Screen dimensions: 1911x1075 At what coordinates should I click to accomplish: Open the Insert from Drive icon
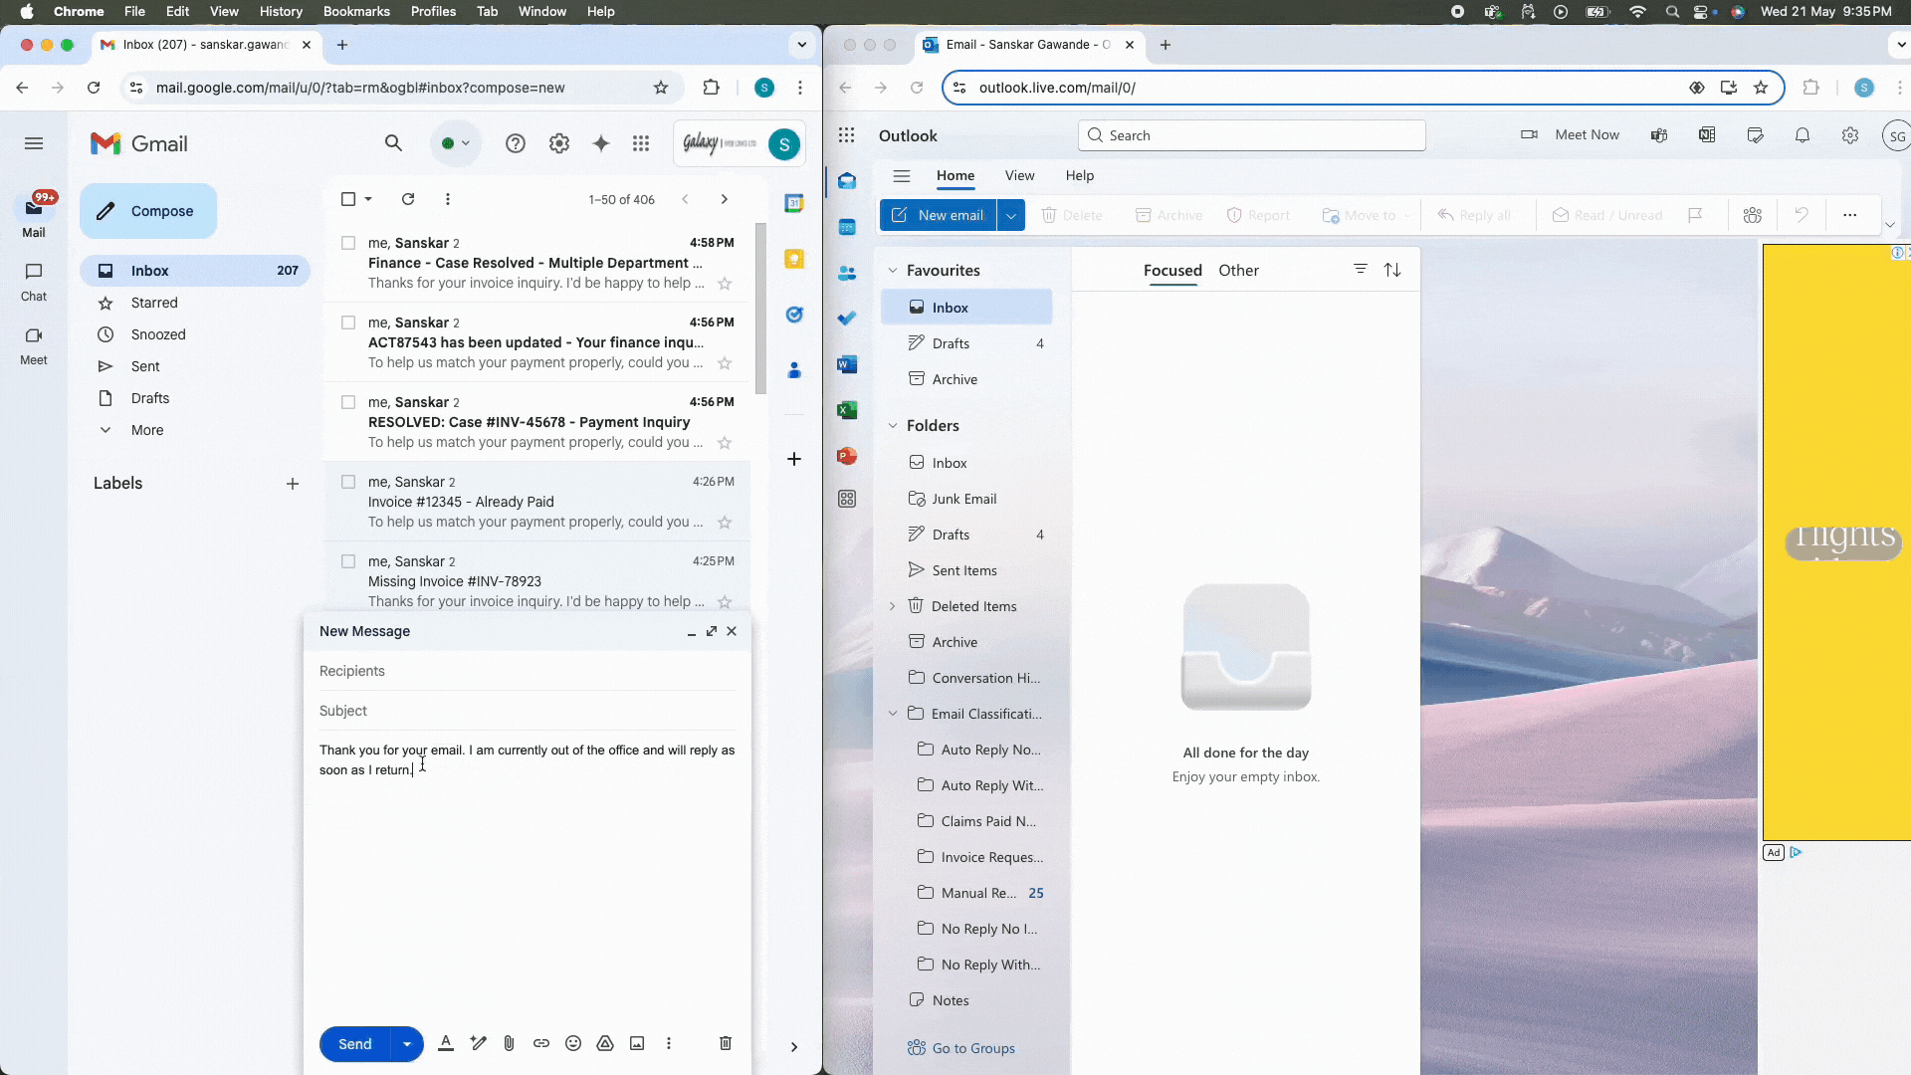click(x=605, y=1043)
